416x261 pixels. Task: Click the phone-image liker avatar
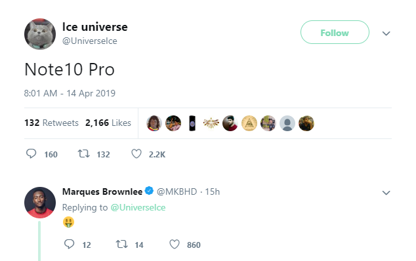point(192,123)
